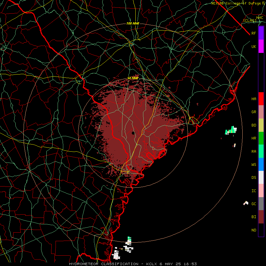Click the HYDROMETEOR CLASSIFICATION title at the bottom
Screen dimensions: 266x266
(104, 264)
